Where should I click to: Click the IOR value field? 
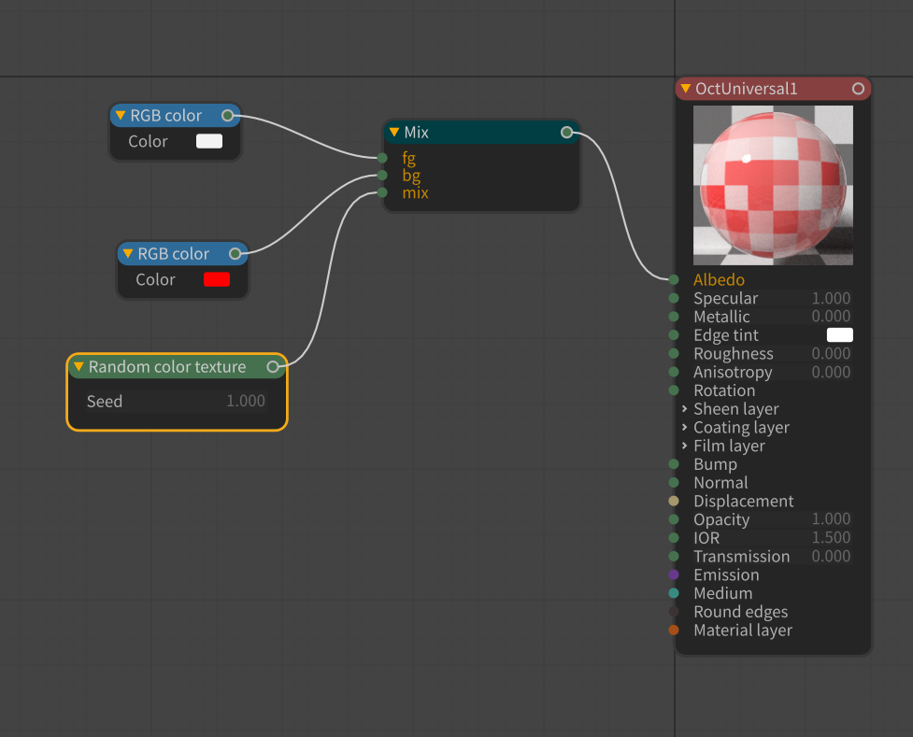[x=773, y=537]
